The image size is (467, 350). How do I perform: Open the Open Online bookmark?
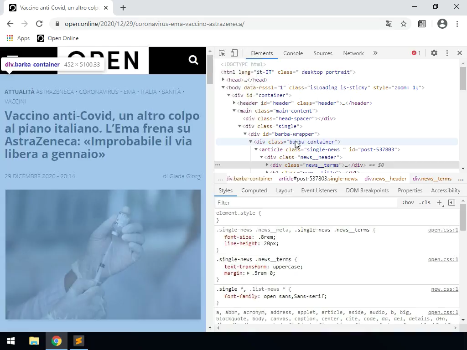pyautogui.click(x=58, y=38)
